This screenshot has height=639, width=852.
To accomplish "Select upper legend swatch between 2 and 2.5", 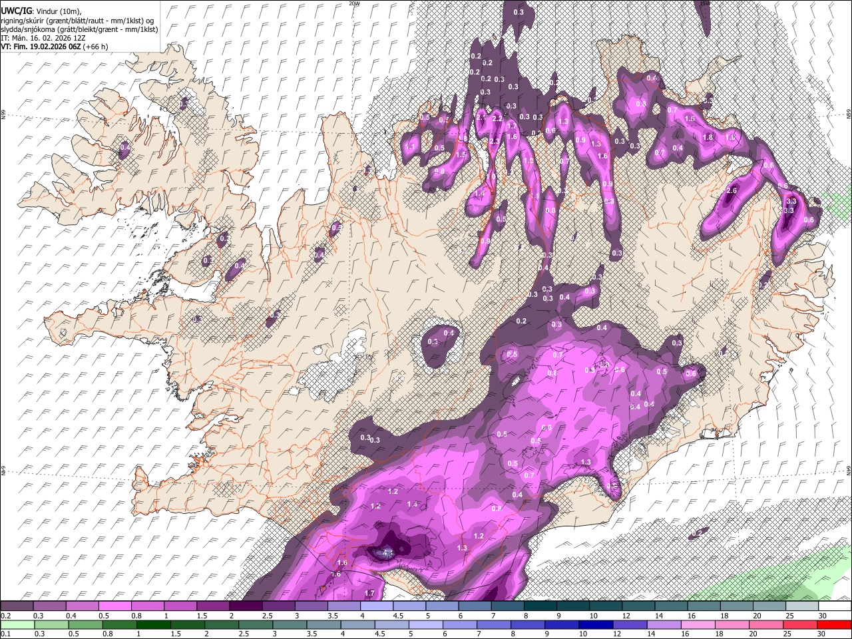I will 245,606.
